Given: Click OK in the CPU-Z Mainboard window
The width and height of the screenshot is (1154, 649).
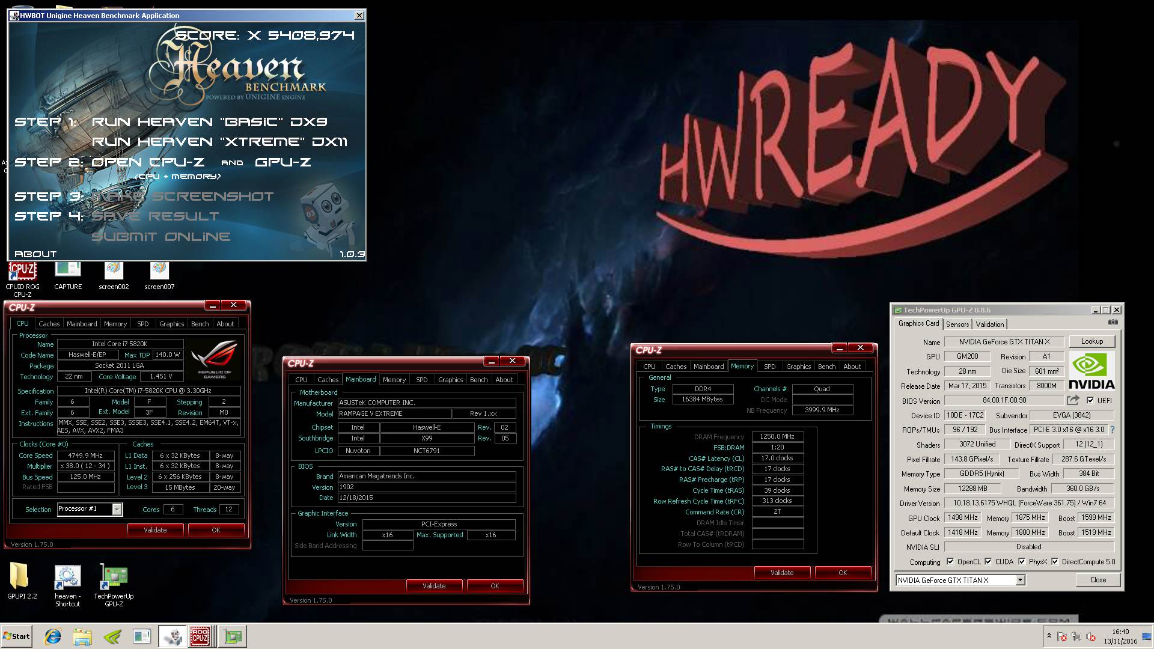Looking at the screenshot, I should pos(495,586).
